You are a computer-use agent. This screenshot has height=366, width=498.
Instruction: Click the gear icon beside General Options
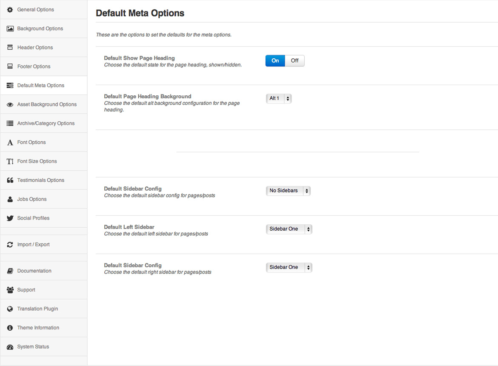point(10,10)
